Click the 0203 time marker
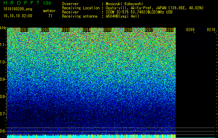218x138 pixels. (66, 30)
